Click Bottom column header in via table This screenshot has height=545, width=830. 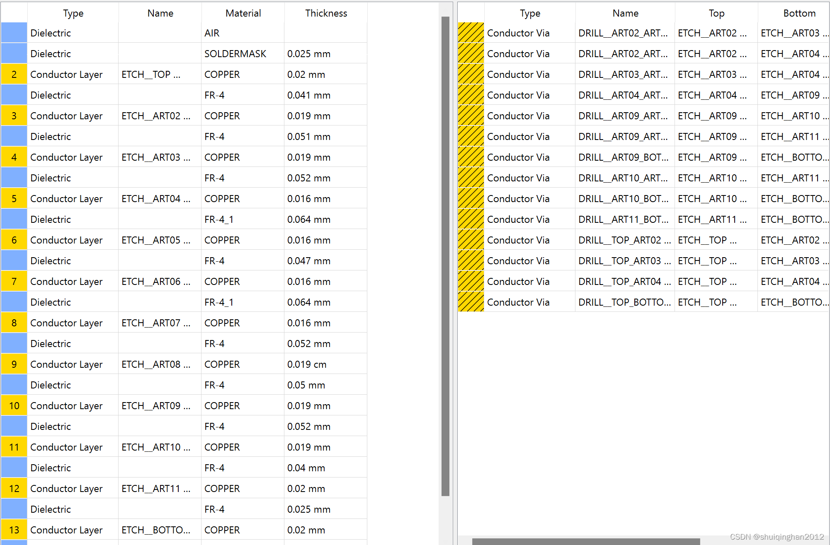click(x=799, y=13)
